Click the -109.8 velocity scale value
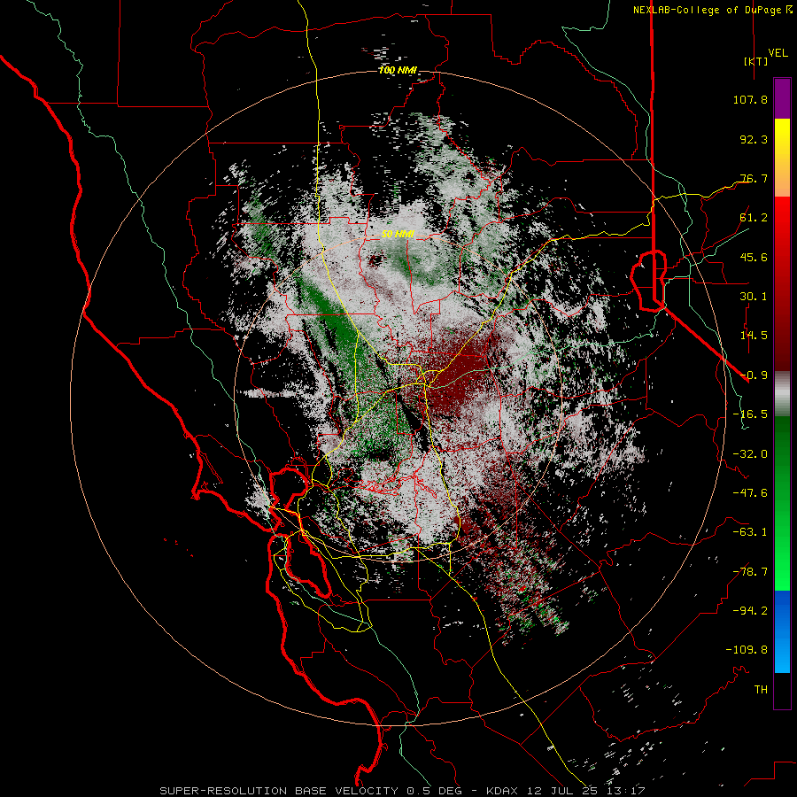Screen dimensions: 797x797 tap(747, 650)
